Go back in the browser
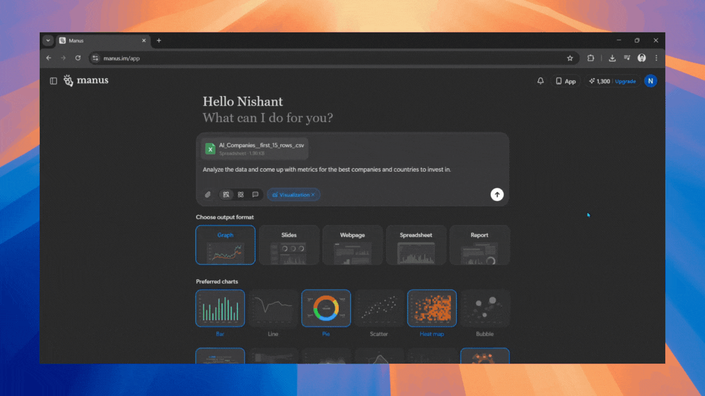This screenshot has width=705, height=396. [48, 58]
